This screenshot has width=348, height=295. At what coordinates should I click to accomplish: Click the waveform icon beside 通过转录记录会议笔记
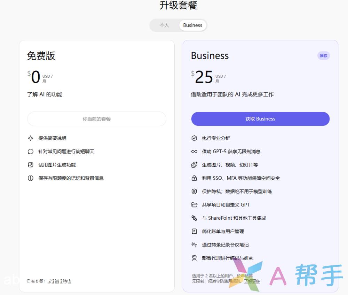pyautogui.click(x=194, y=244)
